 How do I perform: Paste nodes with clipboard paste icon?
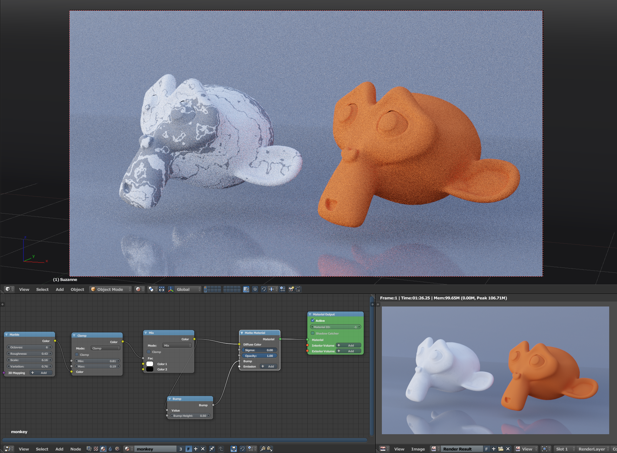(x=270, y=449)
